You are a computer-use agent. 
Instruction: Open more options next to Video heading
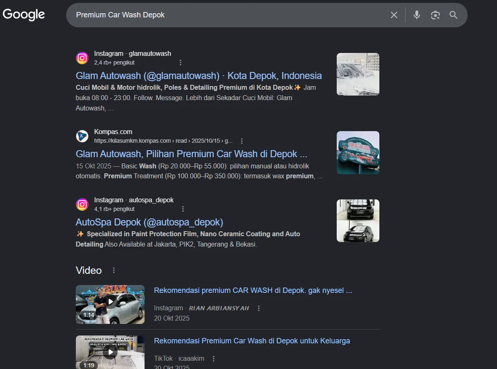114,270
